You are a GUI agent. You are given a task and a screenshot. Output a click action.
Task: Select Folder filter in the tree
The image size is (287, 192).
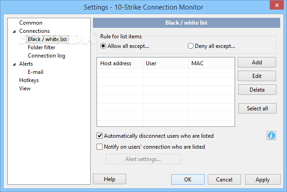(41, 47)
